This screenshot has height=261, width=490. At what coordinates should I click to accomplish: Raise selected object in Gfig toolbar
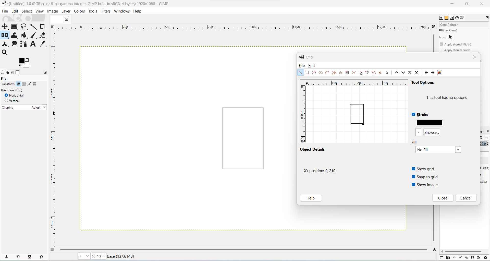[397, 73]
